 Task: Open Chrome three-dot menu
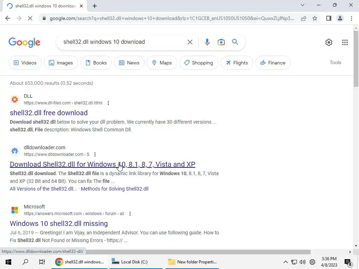351,18
